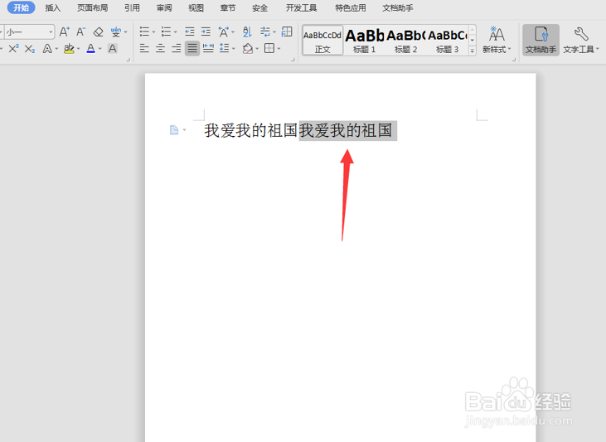Switch to the 审阅 tab

coord(164,7)
